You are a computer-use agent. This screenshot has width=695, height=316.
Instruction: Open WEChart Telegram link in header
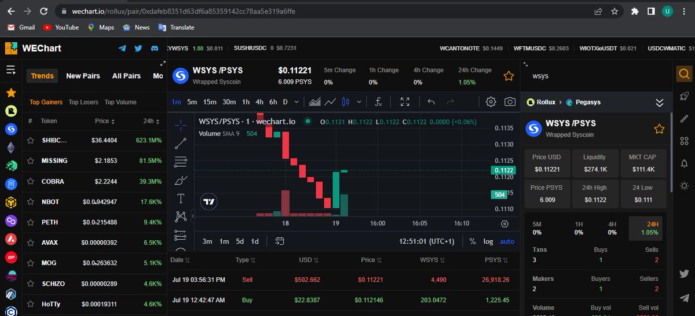[122, 49]
